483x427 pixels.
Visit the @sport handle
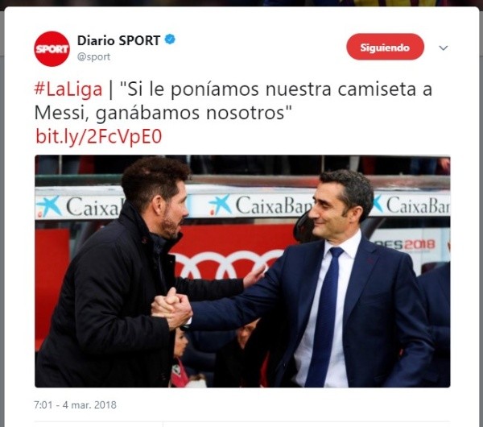(x=93, y=56)
